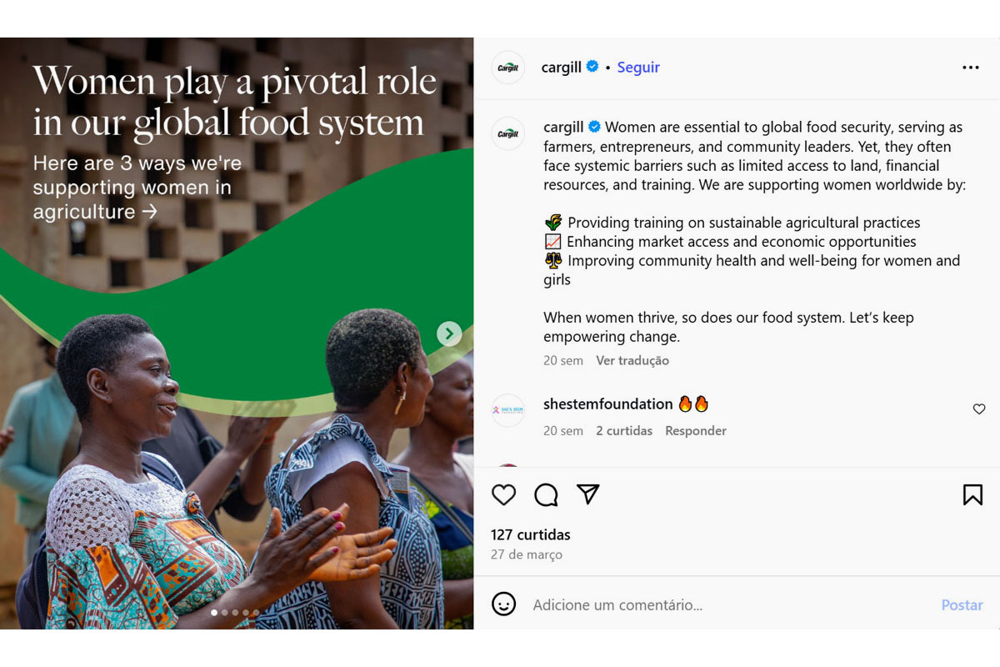Click the Cargill avatar in post header

pyautogui.click(x=507, y=68)
